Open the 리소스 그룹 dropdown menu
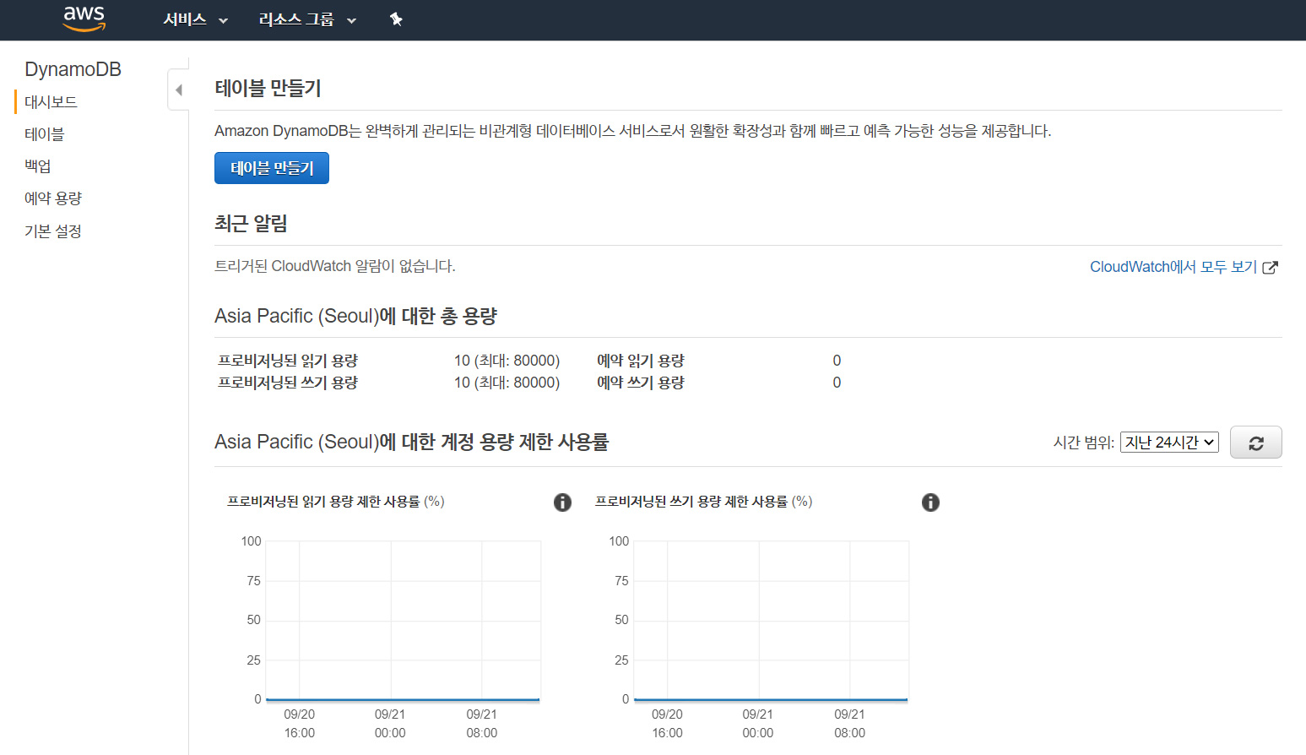Screen dimensions: 1306x755 [x=307, y=19]
